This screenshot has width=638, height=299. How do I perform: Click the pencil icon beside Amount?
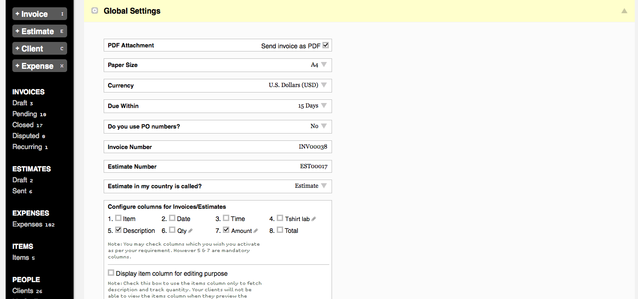coord(256,231)
